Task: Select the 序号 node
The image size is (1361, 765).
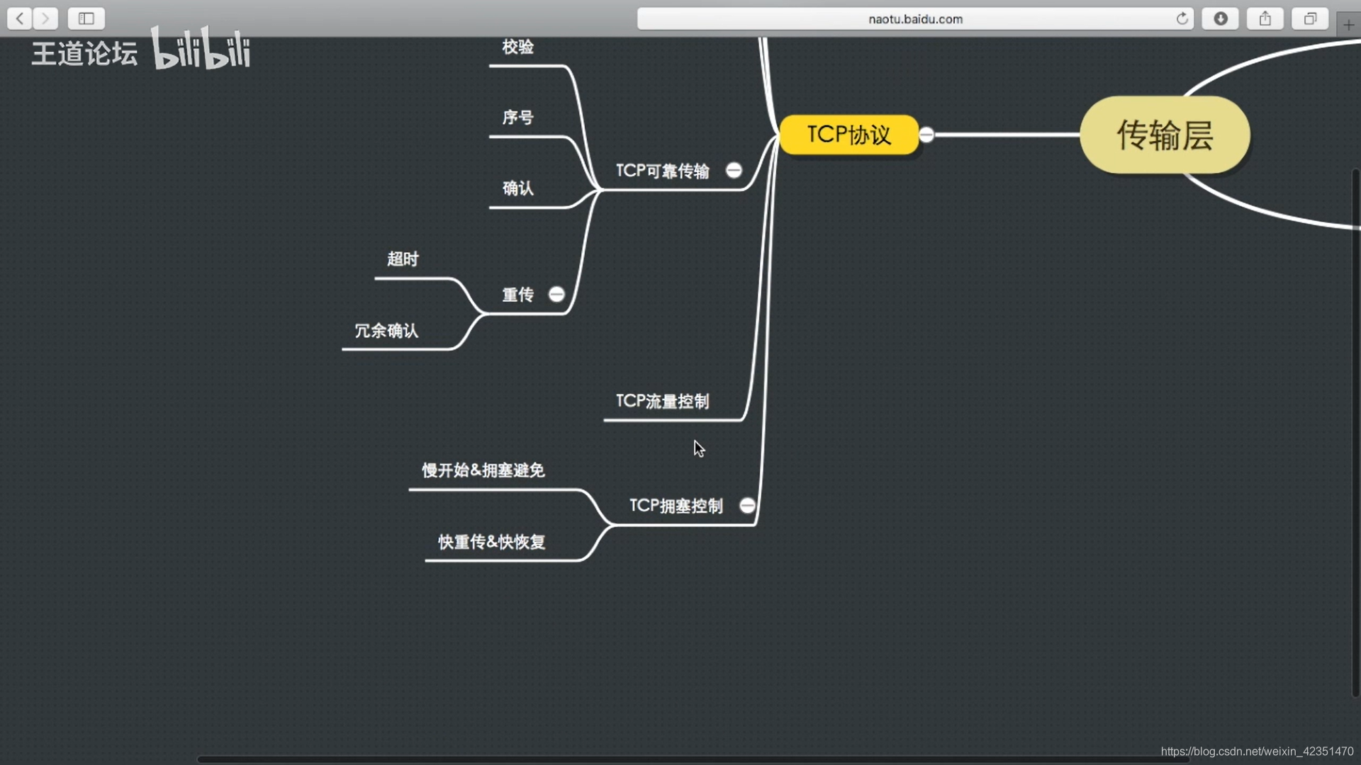Action: tap(517, 118)
